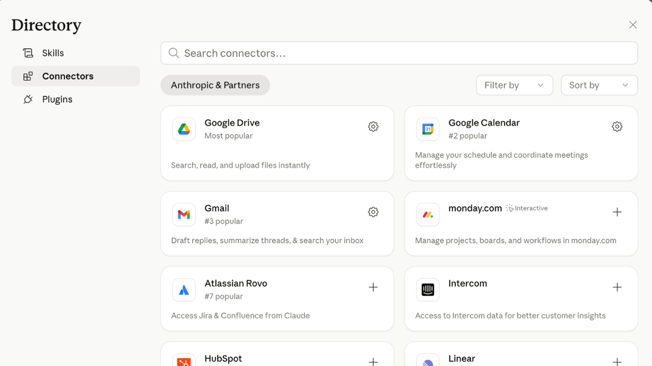This screenshot has height=366, width=652.
Task: Click 'Search, read, and upload files instantly' text
Action: pyautogui.click(x=240, y=165)
